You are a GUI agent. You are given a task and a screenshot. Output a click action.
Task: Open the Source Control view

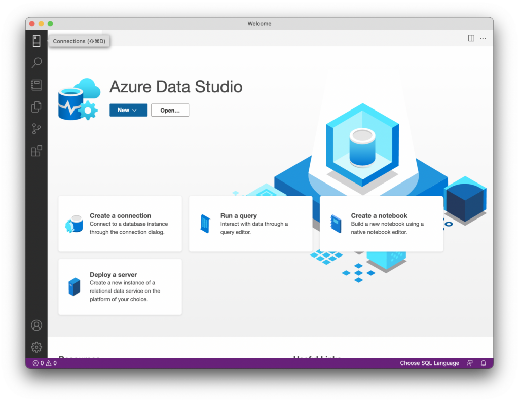(36, 129)
